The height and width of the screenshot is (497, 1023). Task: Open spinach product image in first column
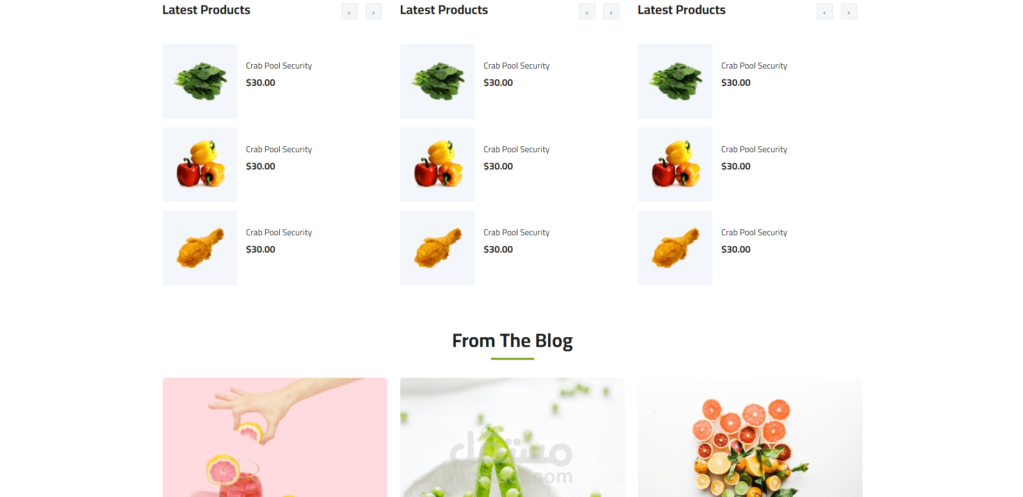[x=200, y=81]
